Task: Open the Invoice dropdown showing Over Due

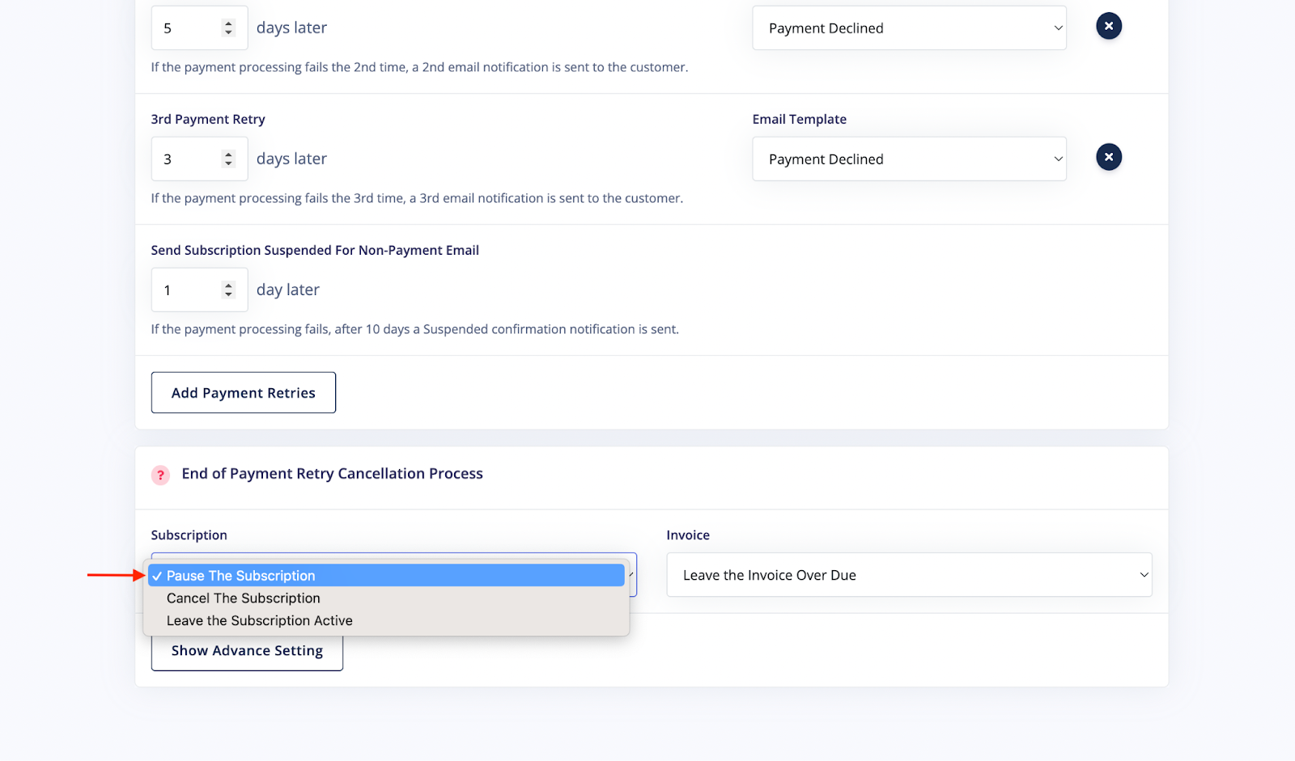Action: pyautogui.click(x=909, y=575)
